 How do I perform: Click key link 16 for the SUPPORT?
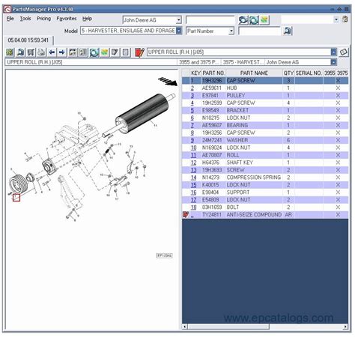pos(193,192)
